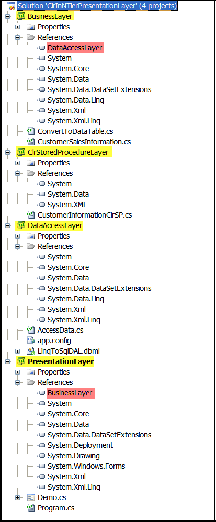216x522 pixels.
Task: Select the System.Deployment reference
Action: pyautogui.click(x=80, y=445)
